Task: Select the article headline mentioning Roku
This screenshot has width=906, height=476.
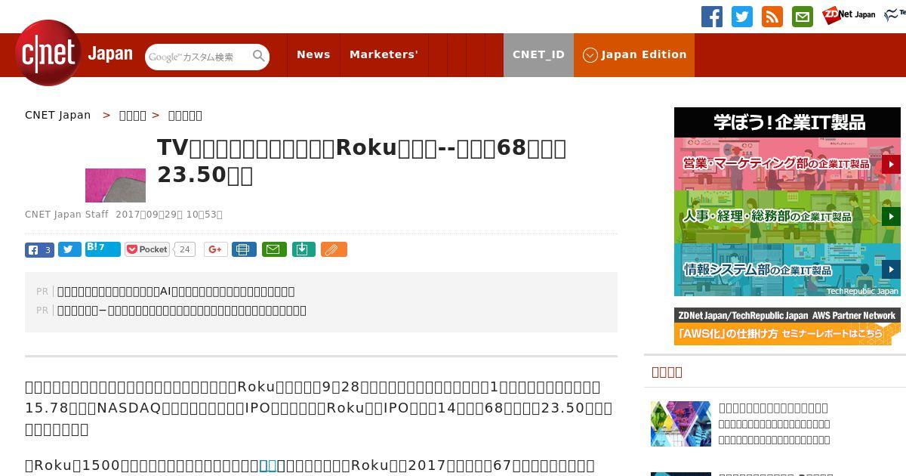Action: click(x=362, y=160)
